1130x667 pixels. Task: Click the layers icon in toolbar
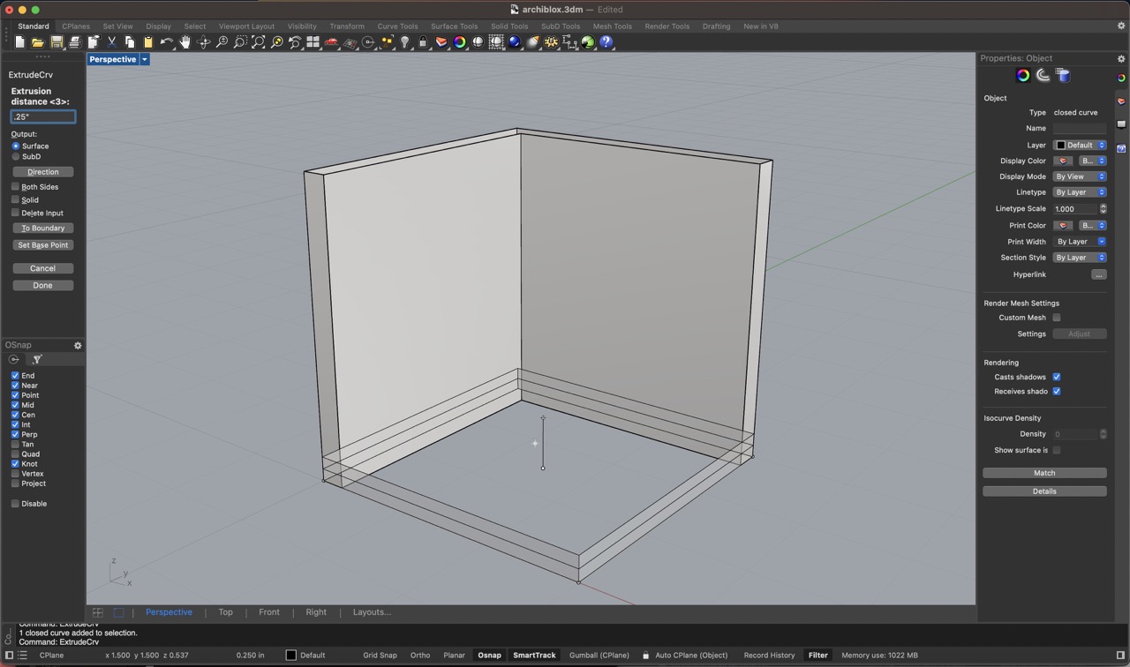point(441,42)
